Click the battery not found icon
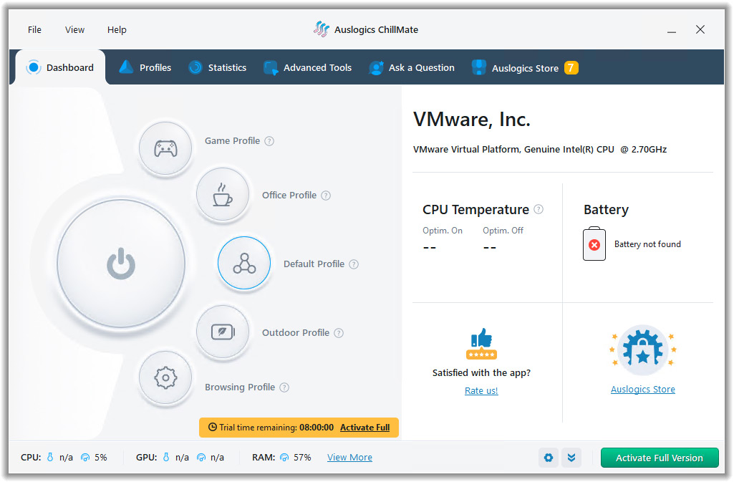This screenshot has height=482, width=734. (x=594, y=244)
